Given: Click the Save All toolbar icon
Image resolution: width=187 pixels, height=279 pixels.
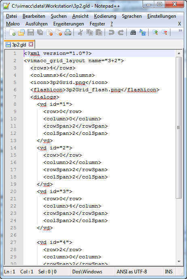Looking at the screenshot, I should (x=40, y=33).
